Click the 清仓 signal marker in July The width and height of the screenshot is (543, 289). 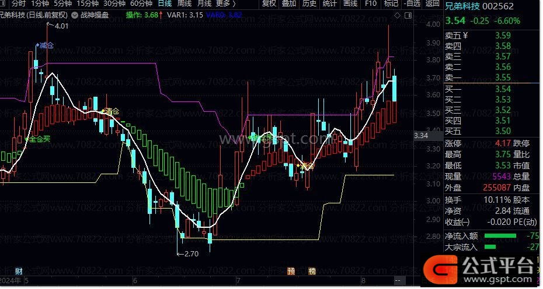[306, 166]
